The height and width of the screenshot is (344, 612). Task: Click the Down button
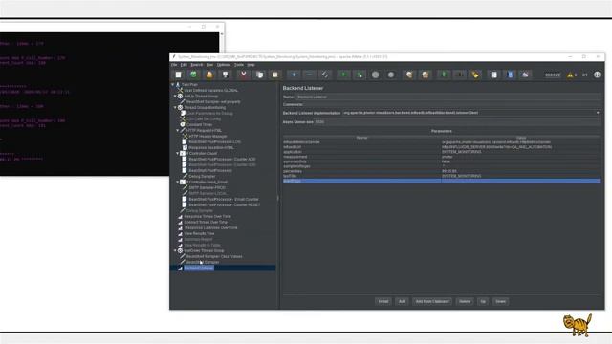coord(500,301)
